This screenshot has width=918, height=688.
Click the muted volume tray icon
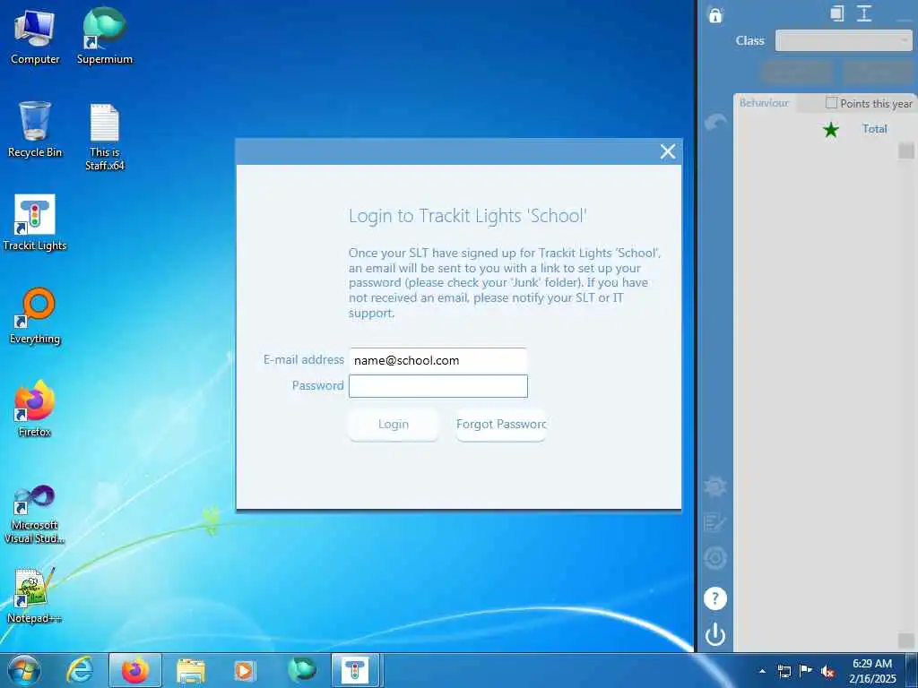coord(827,672)
